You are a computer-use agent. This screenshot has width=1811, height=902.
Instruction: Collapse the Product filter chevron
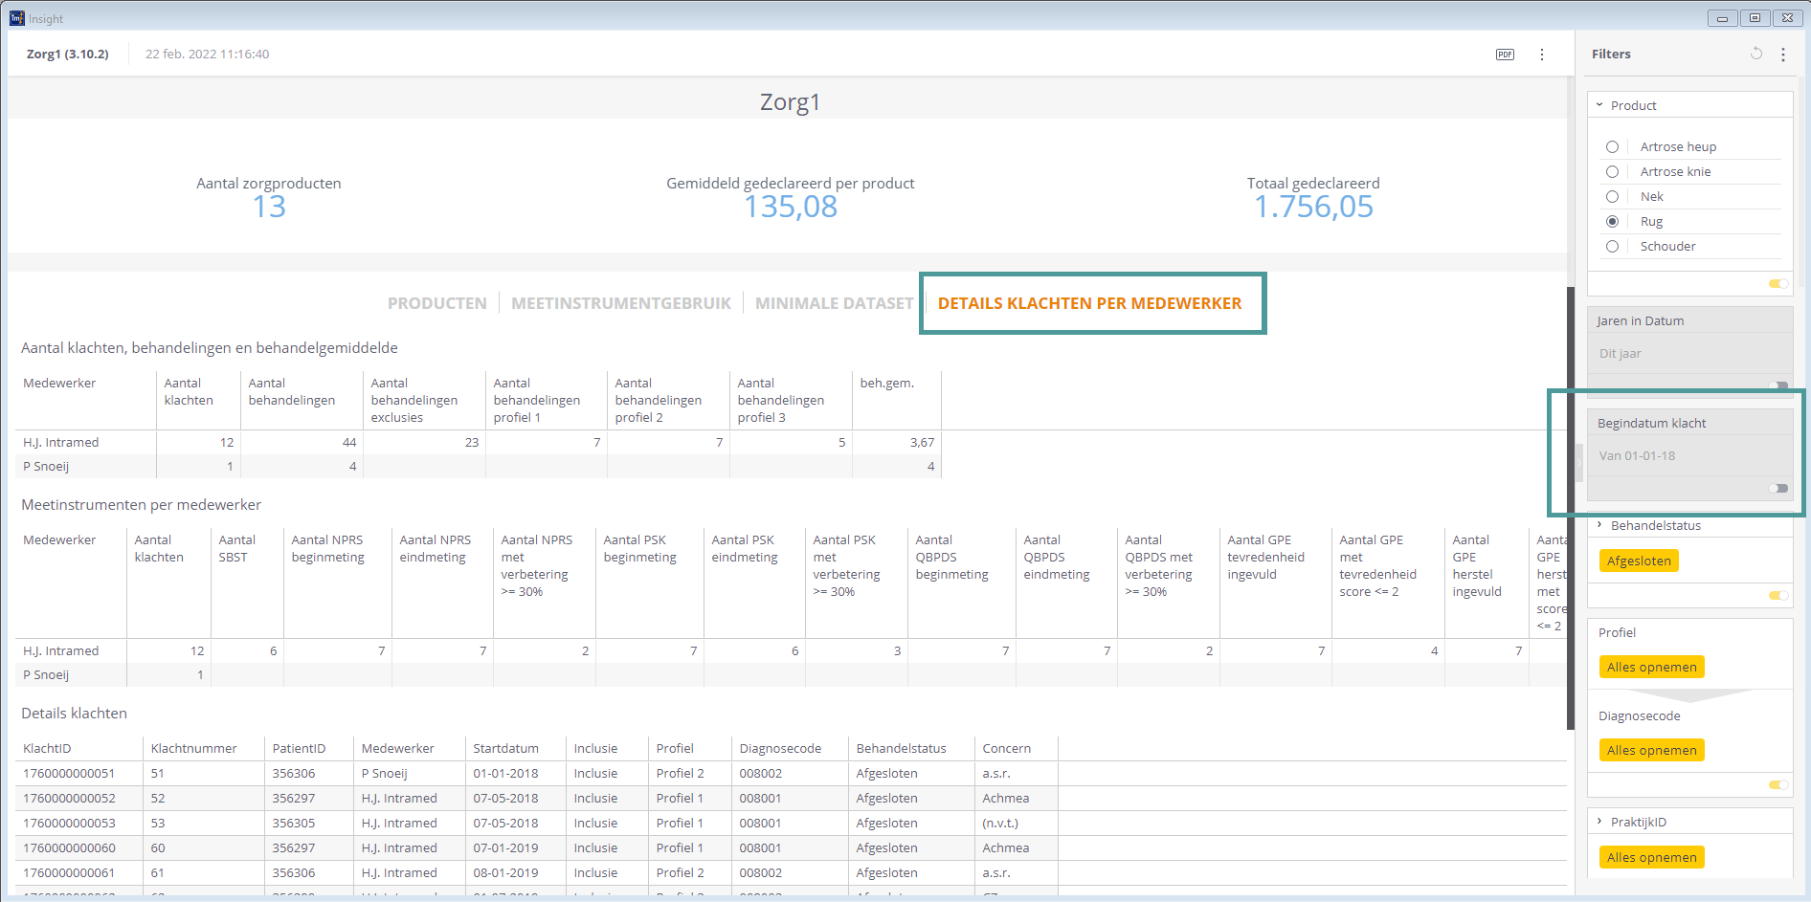(x=1599, y=105)
